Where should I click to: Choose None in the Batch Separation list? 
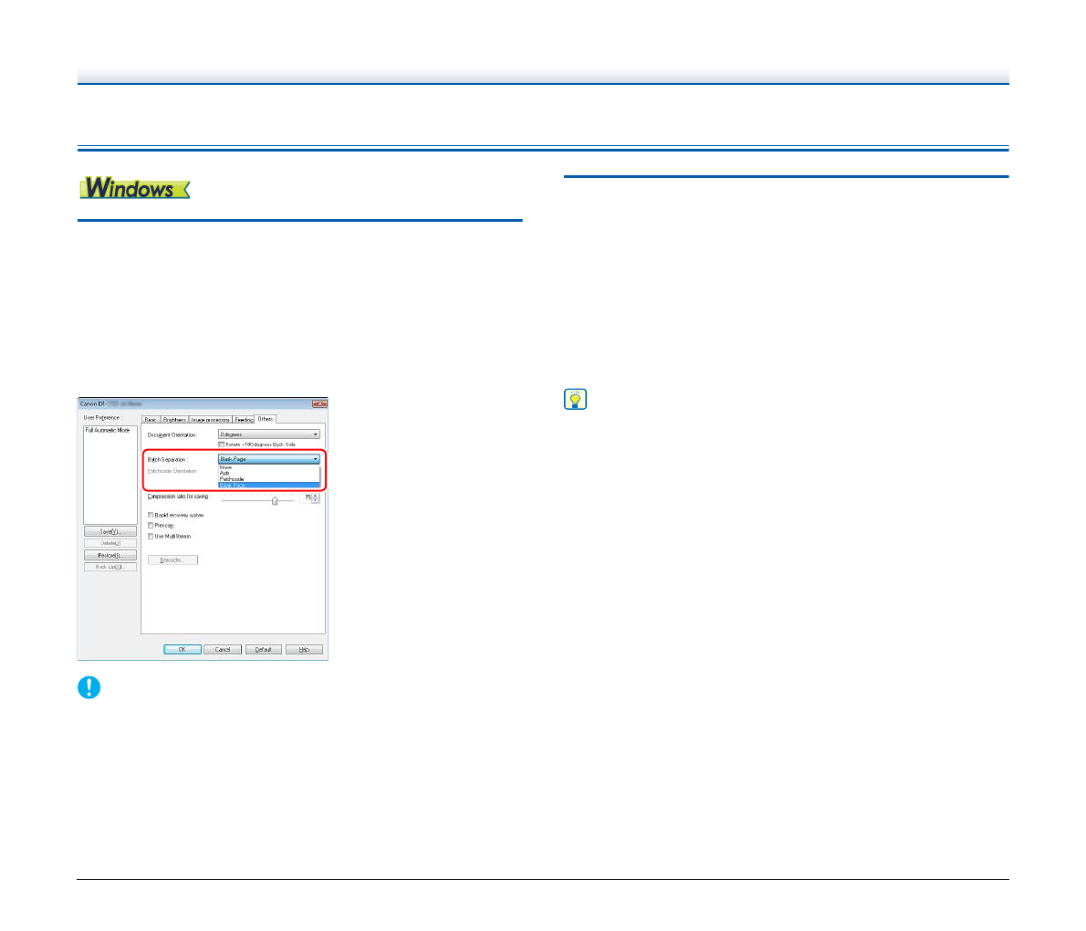click(x=225, y=467)
